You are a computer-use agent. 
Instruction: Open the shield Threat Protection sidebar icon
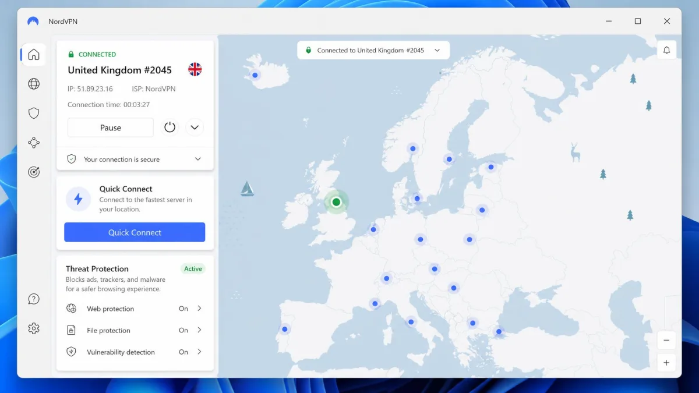[34, 113]
